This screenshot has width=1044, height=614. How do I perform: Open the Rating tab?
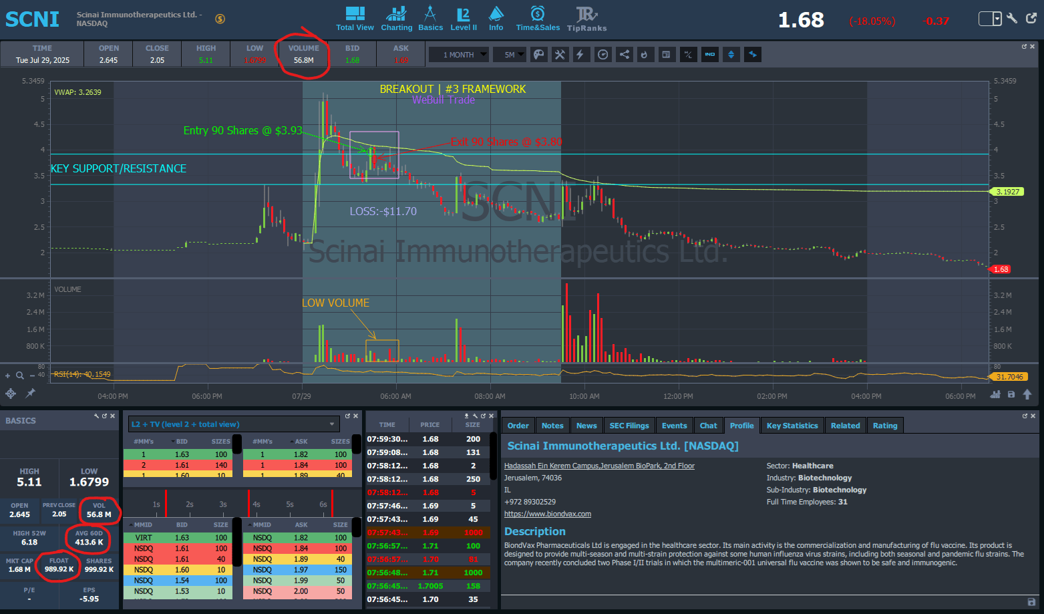click(x=885, y=426)
